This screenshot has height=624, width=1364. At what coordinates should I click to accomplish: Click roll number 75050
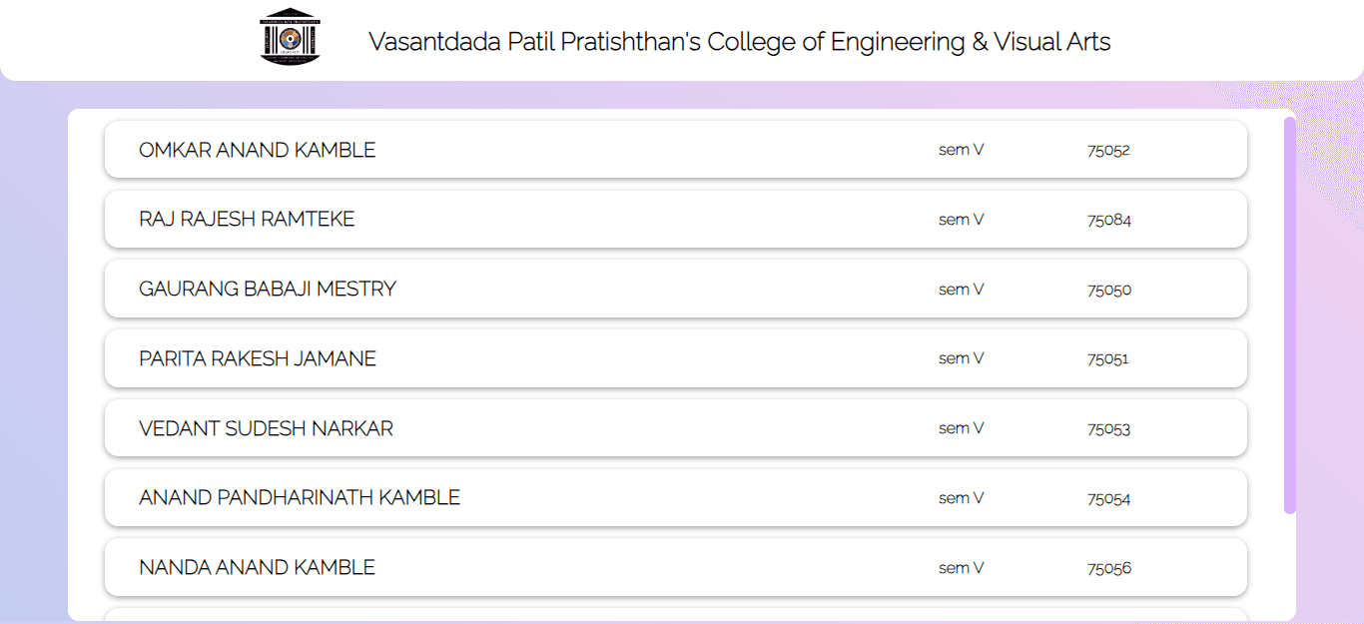[1109, 291]
